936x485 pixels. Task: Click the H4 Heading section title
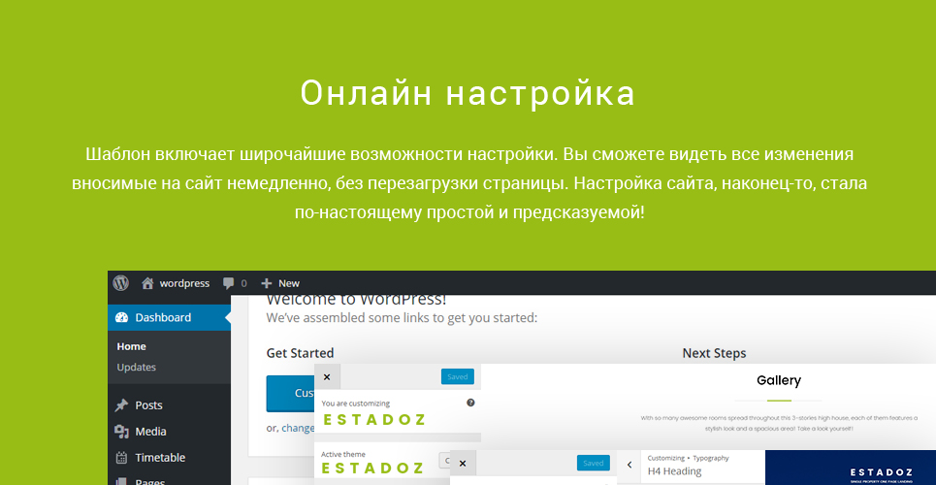(x=674, y=471)
